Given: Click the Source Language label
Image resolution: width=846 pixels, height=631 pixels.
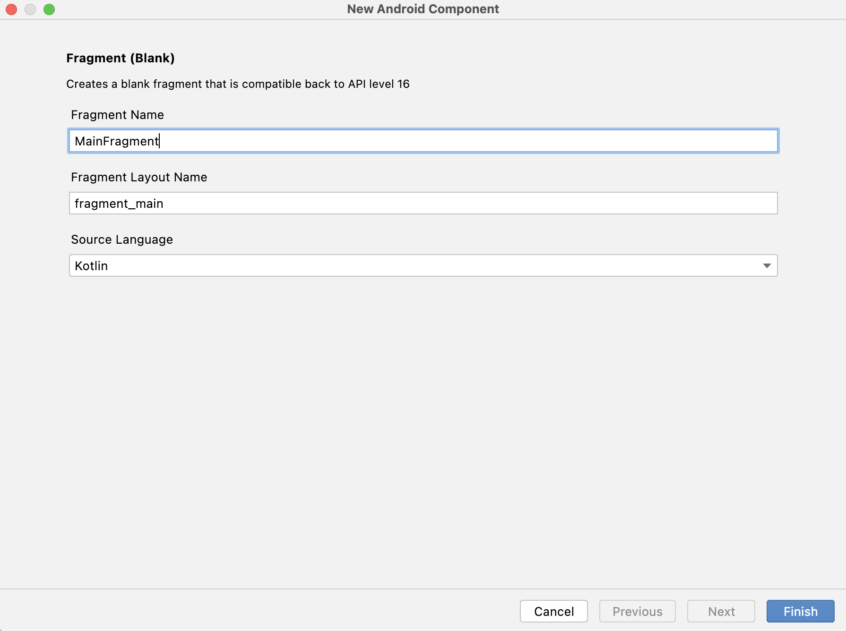Looking at the screenshot, I should [122, 239].
